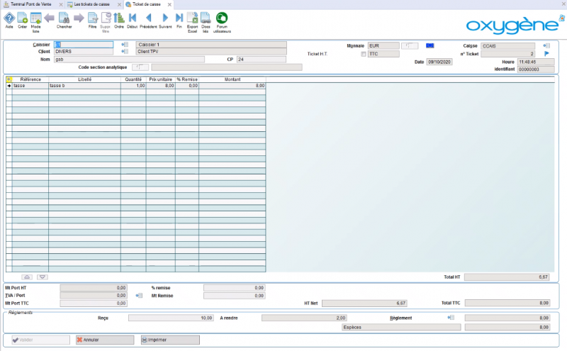Export the data with Export Excel

coord(192,18)
